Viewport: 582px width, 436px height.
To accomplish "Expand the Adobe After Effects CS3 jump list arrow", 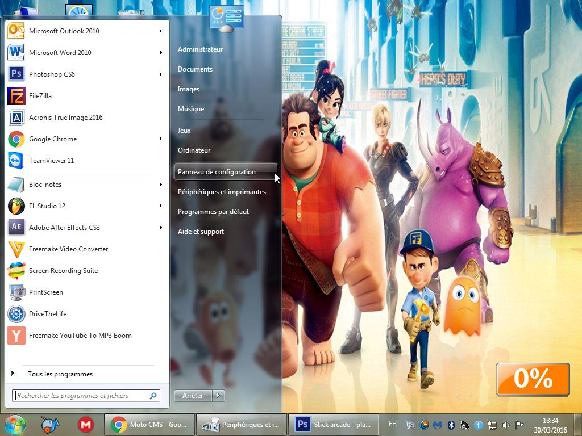I will (x=161, y=227).
